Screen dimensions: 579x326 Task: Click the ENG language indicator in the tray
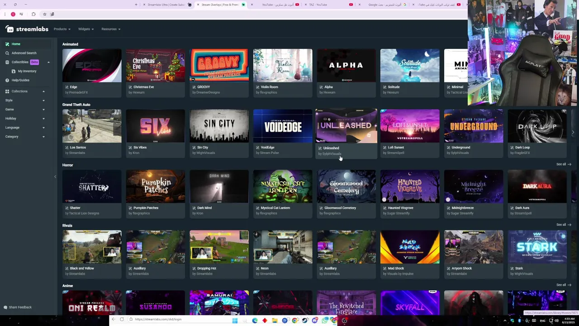542,321
